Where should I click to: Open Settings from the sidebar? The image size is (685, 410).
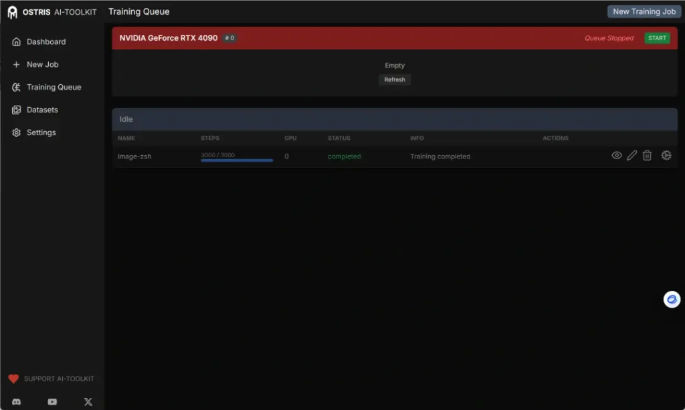[x=41, y=132]
